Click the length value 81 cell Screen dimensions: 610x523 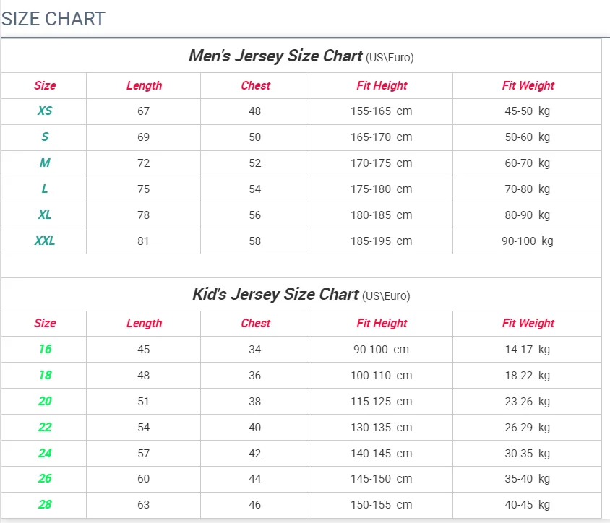click(x=143, y=241)
